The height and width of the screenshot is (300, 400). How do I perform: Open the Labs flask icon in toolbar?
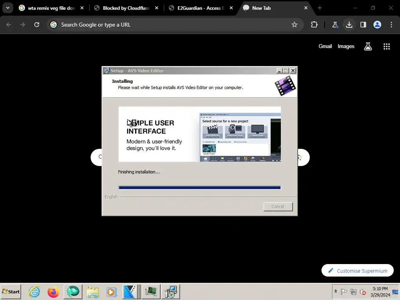point(335,25)
